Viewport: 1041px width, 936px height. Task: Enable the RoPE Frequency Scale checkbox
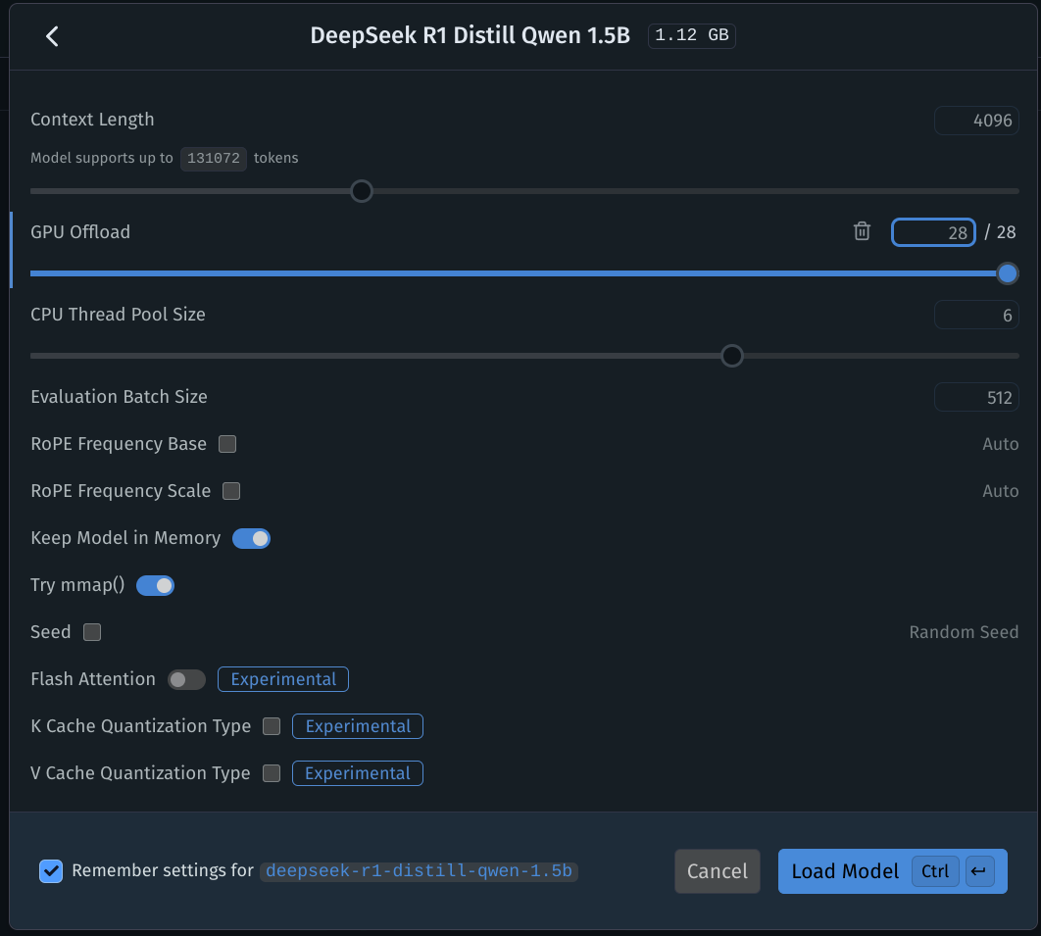[x=231, y=491]
